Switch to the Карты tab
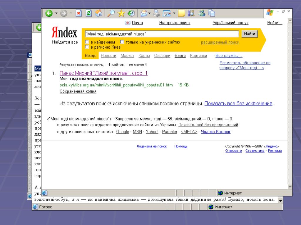The width and height of the screenshot is (301, 225). click(x=144, y=56)
